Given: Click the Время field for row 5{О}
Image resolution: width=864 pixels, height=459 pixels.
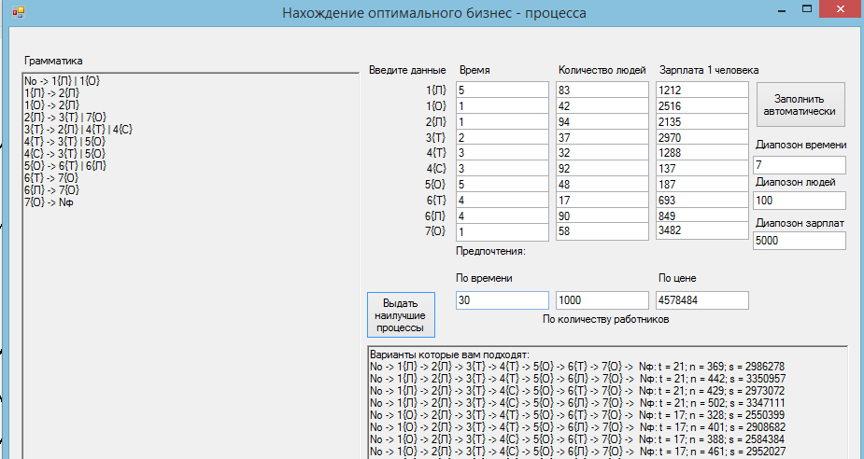Looking at the screenshot, I should click(502, 186).
